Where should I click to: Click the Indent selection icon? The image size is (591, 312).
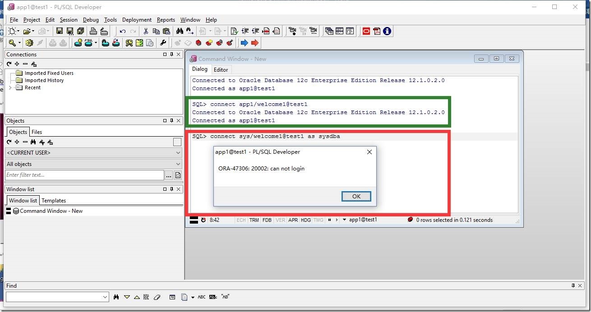click(x=245, y=31)
